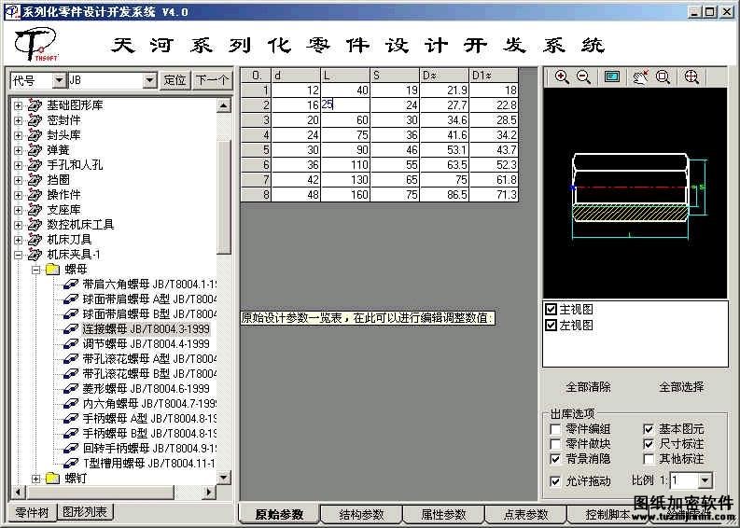Expand the 螺钉 folder node
Viewport: 740px width, 528px height.
coord(35,479)
